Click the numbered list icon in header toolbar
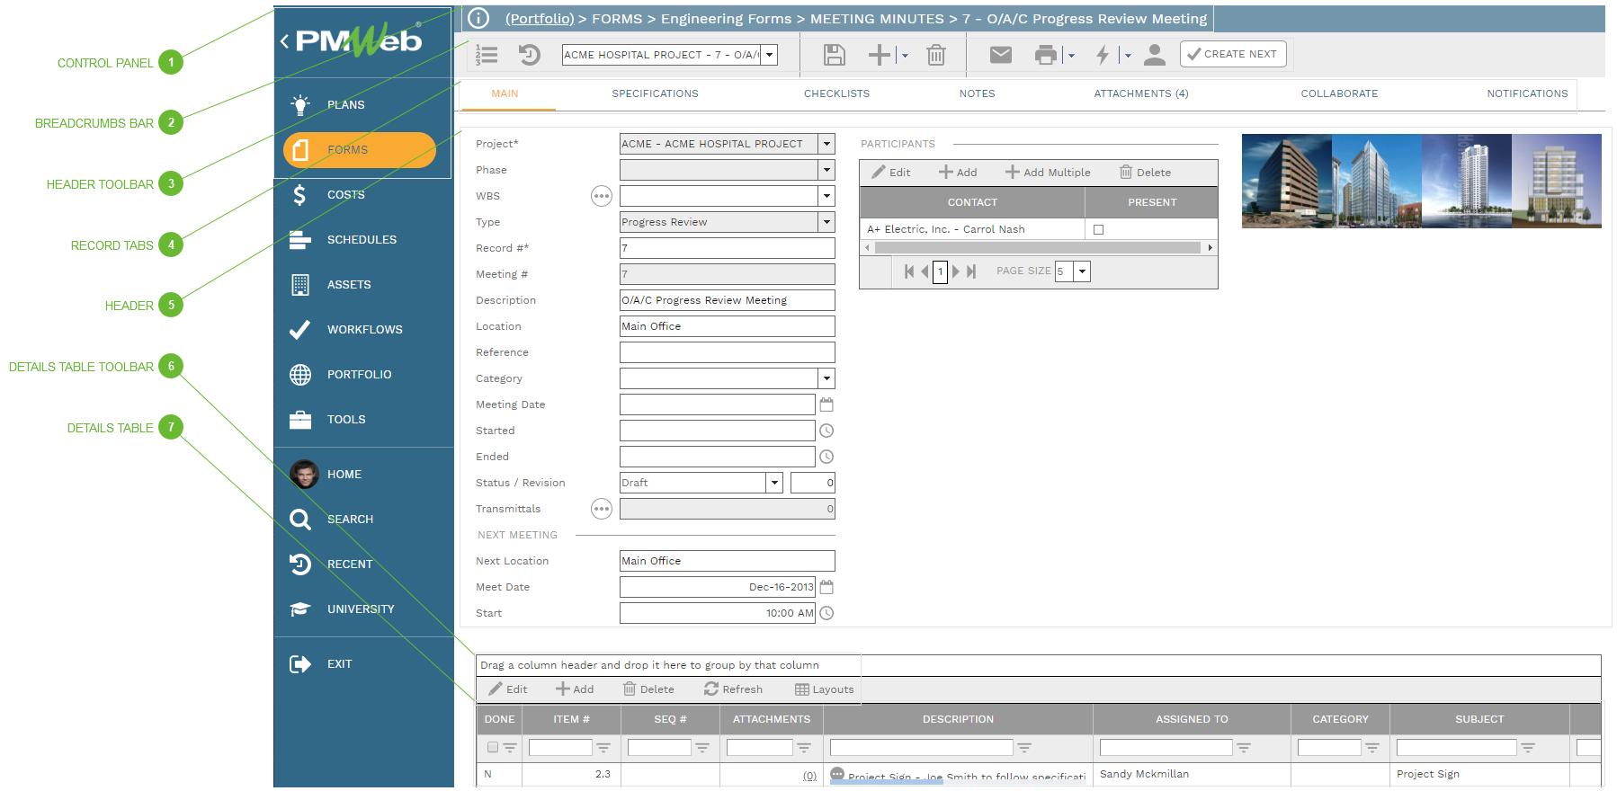The height and width of the screenshot is (791, 1617). [487, 55]
